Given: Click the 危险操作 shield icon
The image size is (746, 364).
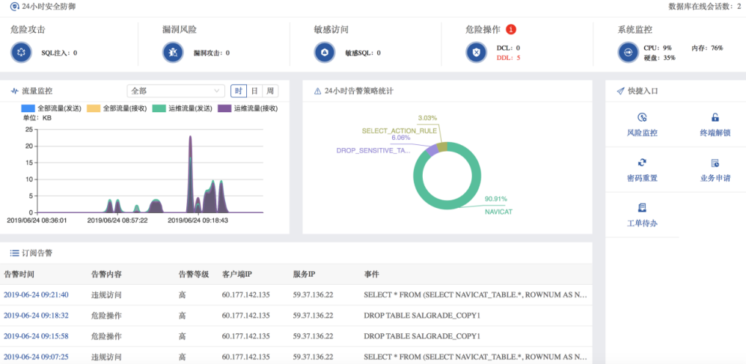Looking at the screenshot, I should click(x=476, y=52).
